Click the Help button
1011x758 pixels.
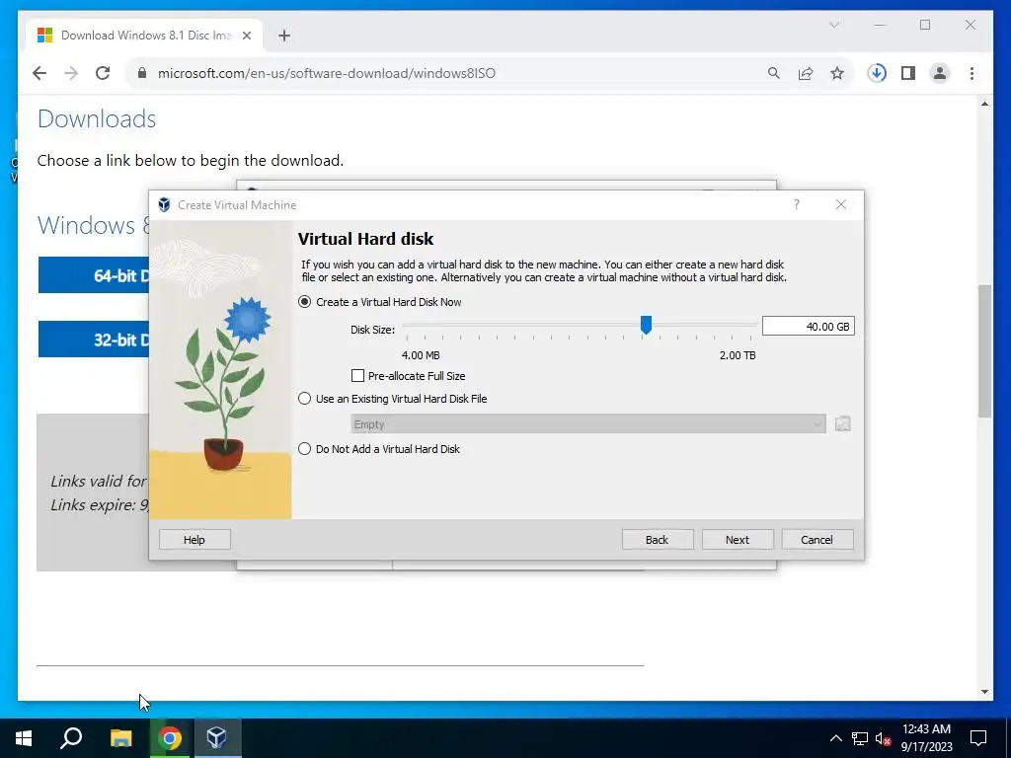[194, 540]
